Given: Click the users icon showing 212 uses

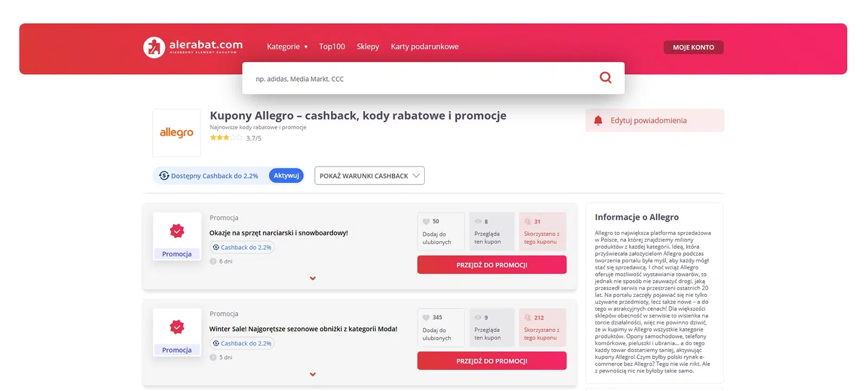Looking at the screenshot, I should point(528,317).
